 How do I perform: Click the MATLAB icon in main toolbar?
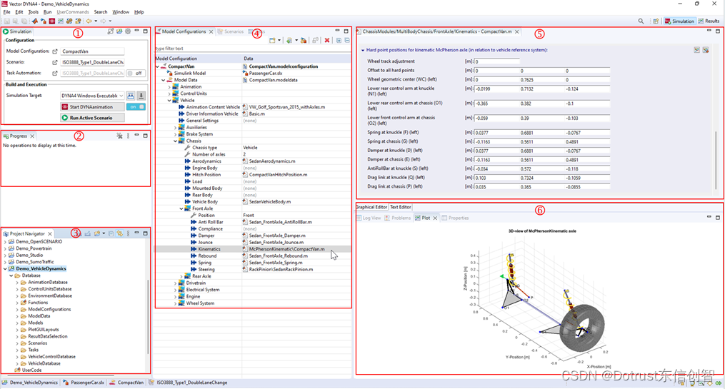click(x=35, y=21)
